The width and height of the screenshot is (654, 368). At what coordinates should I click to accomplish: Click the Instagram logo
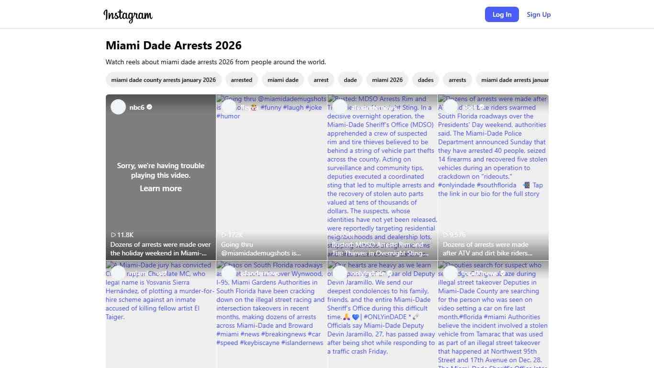(x=128, y=15)
